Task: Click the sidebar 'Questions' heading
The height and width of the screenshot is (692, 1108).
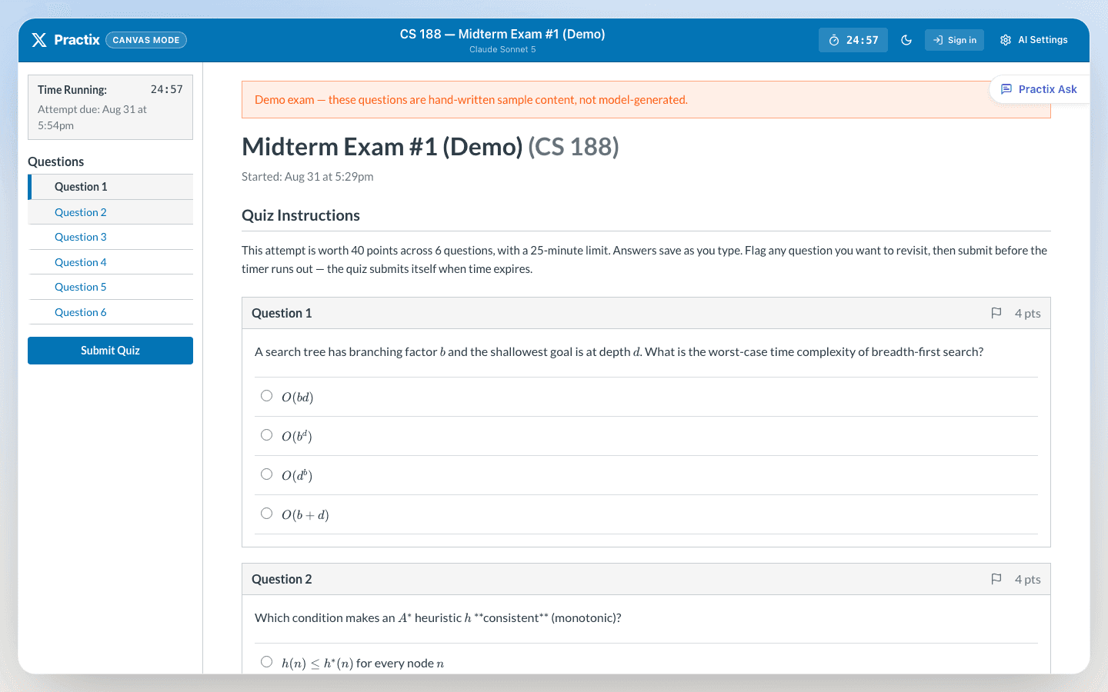Action: point(56,161)
